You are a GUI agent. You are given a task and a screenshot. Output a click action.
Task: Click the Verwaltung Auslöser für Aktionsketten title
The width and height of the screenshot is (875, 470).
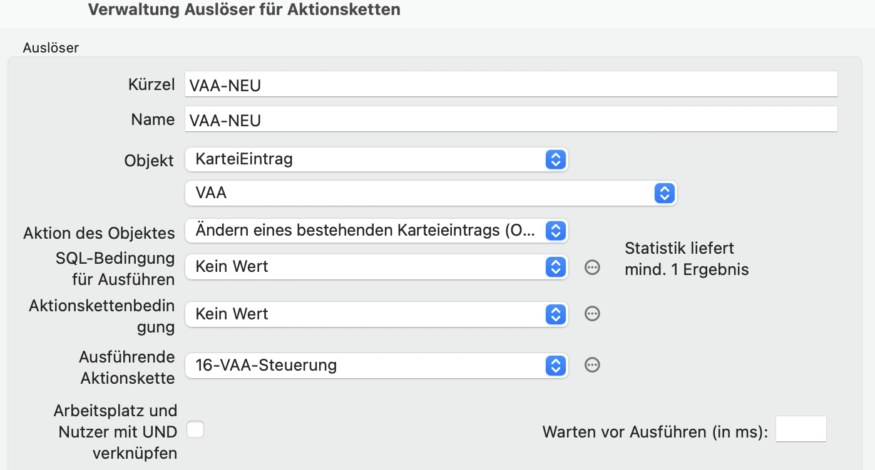pyautogui.click(x=244, y=10)
